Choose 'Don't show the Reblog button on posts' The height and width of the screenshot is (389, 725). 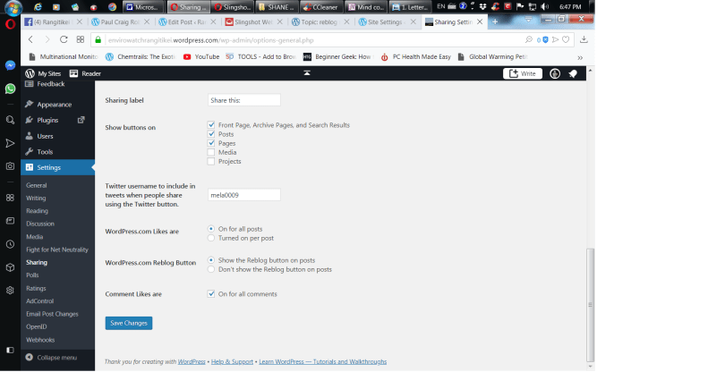pos(211,269)
